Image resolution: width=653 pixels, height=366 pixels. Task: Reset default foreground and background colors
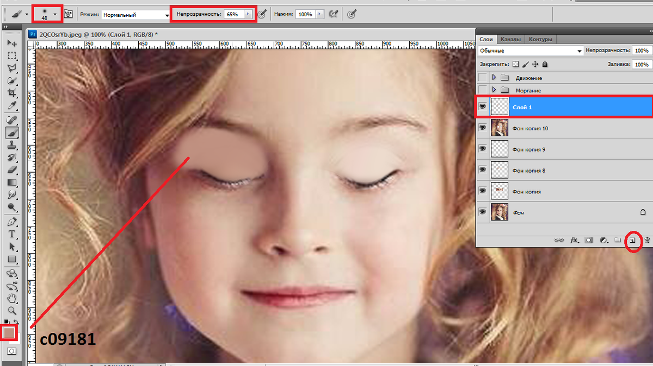pos(7,321)
